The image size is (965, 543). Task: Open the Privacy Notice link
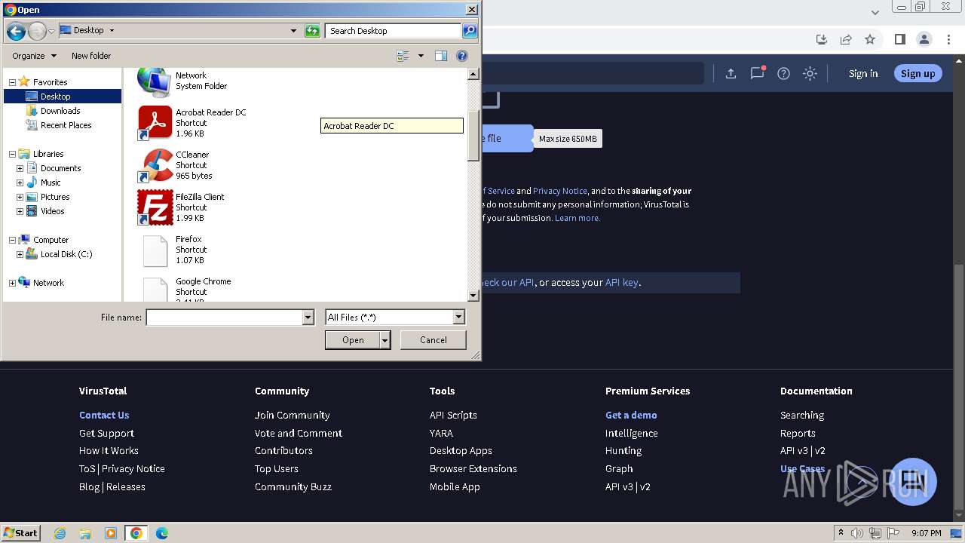[x=559, y=191]
